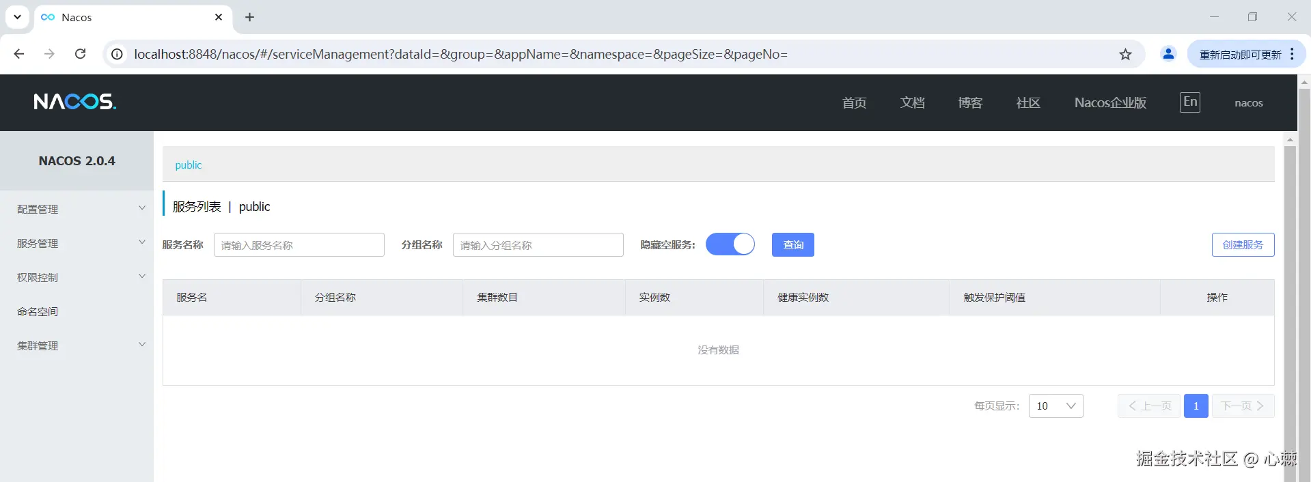Click the 操作 column header
The height and width of the screenshot is (482, 1311).
point(1217,297)
